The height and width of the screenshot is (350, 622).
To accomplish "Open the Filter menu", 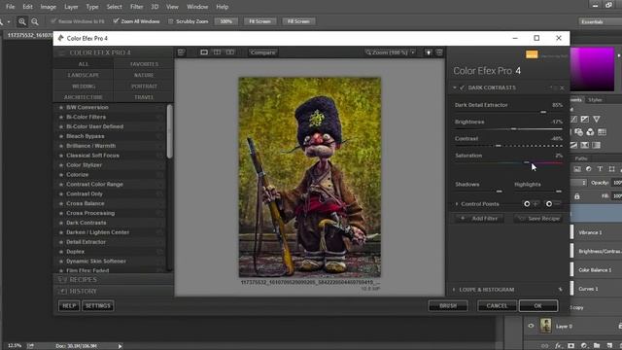I will (136, 7).
